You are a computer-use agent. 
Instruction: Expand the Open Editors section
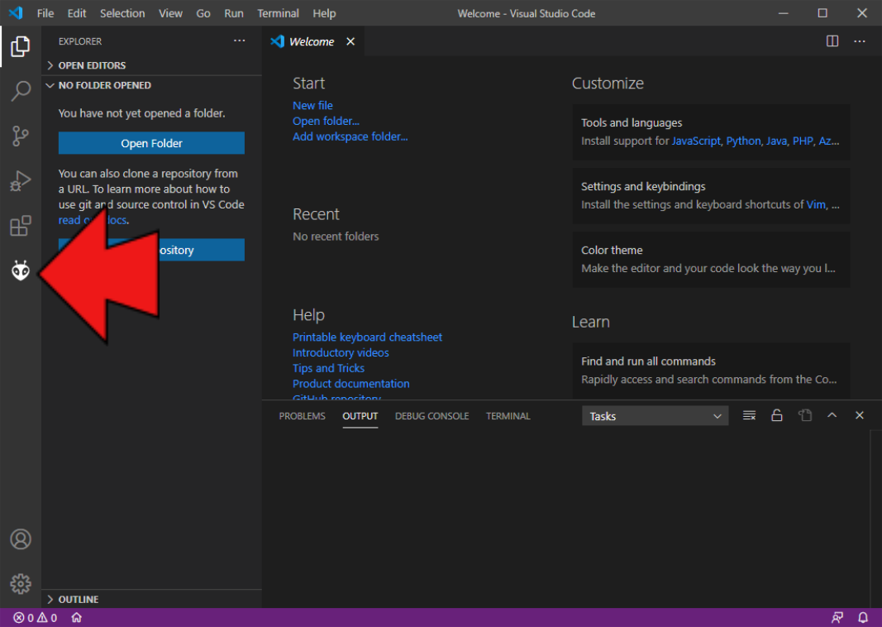click(91, 65)
